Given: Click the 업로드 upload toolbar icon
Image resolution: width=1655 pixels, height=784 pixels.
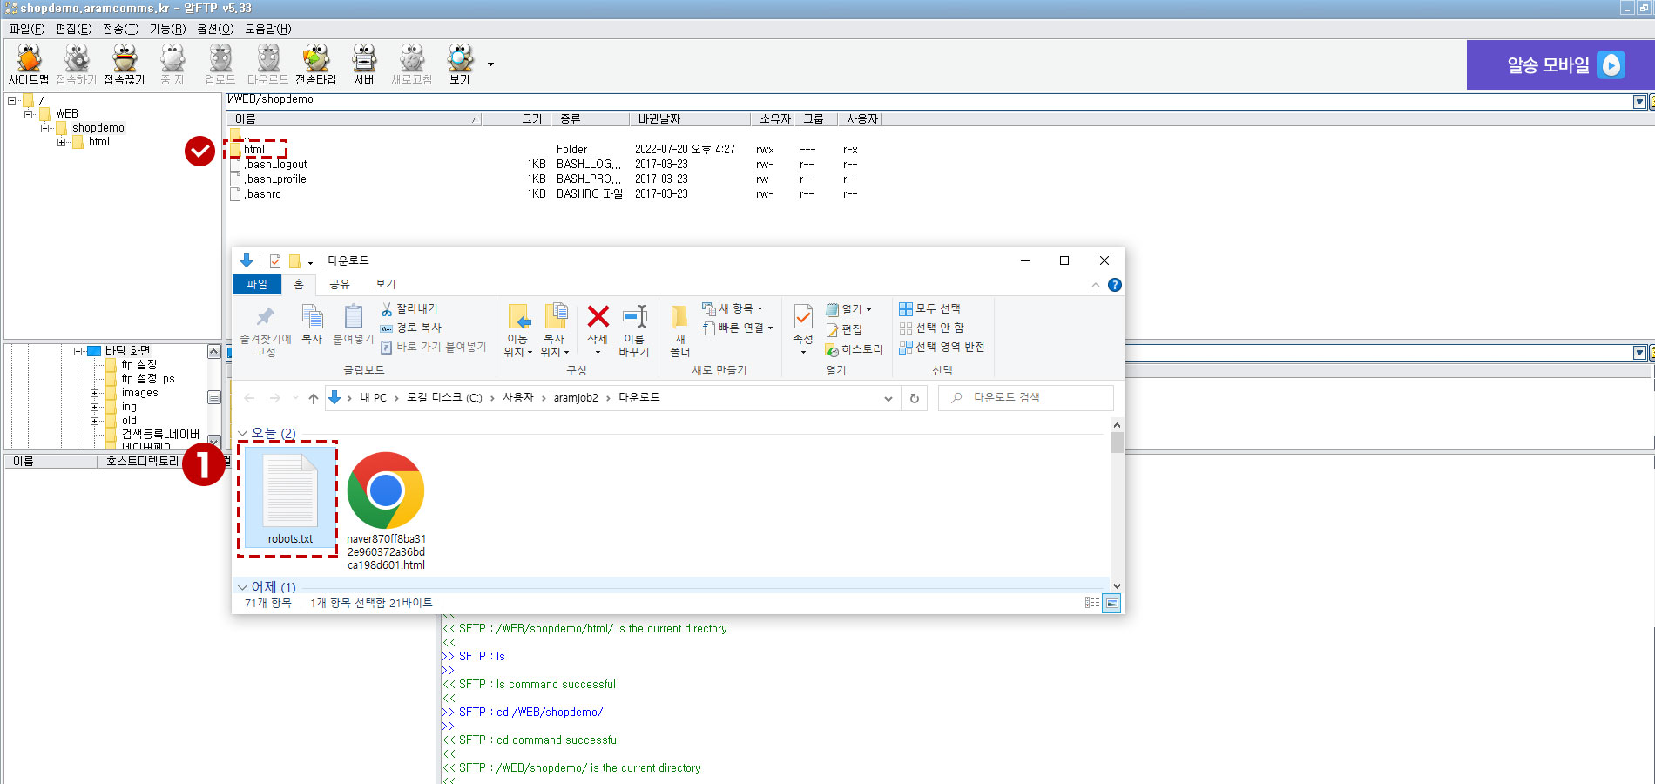Looking at the screenshot, I should click(220, 64).
